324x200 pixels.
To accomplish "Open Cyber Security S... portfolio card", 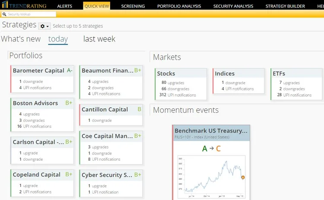I will point(111,184).
